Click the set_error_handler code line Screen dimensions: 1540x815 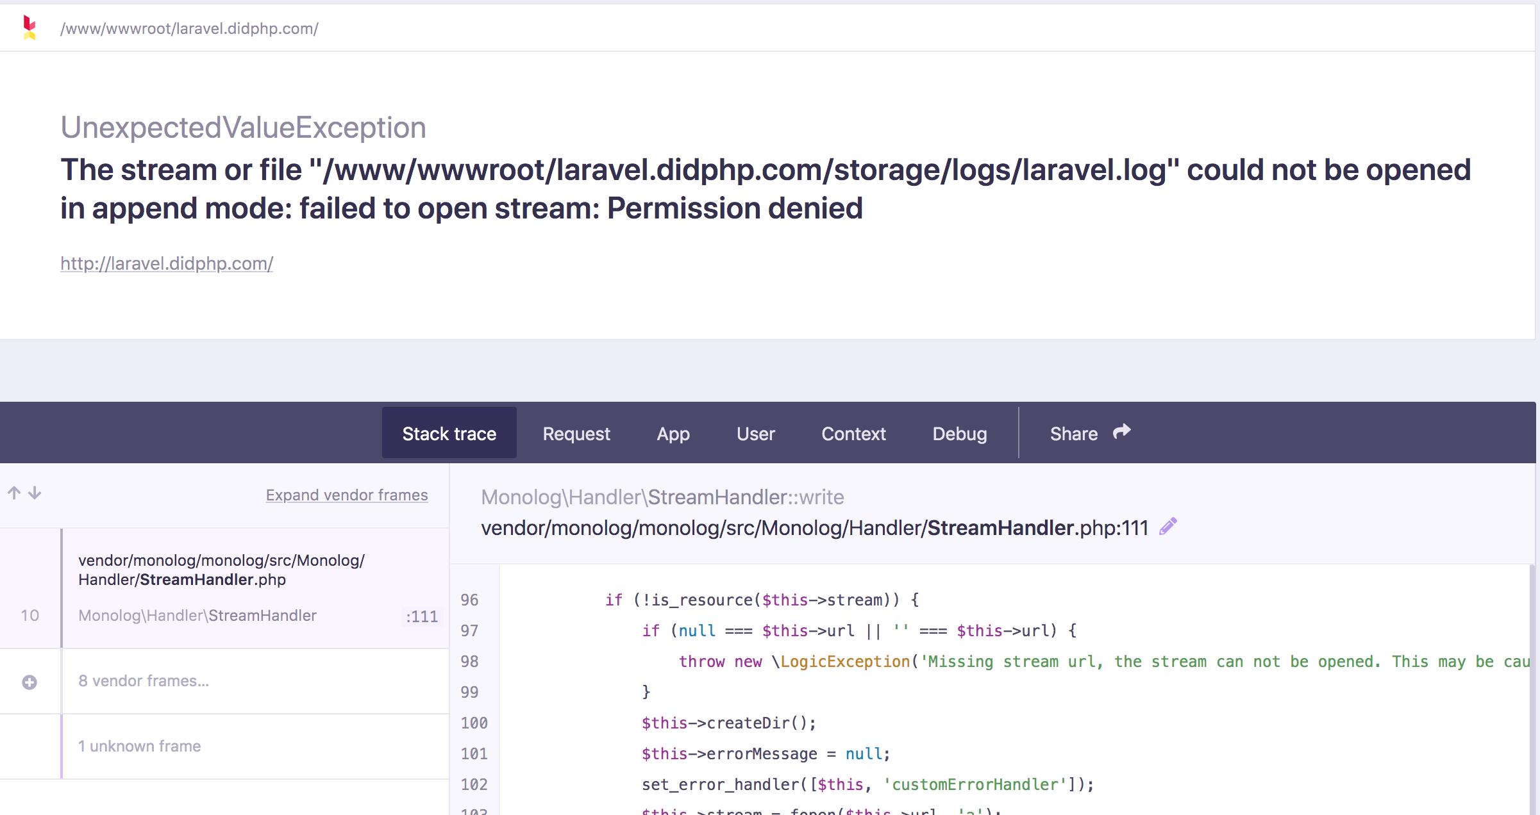(x=868, y=785)
